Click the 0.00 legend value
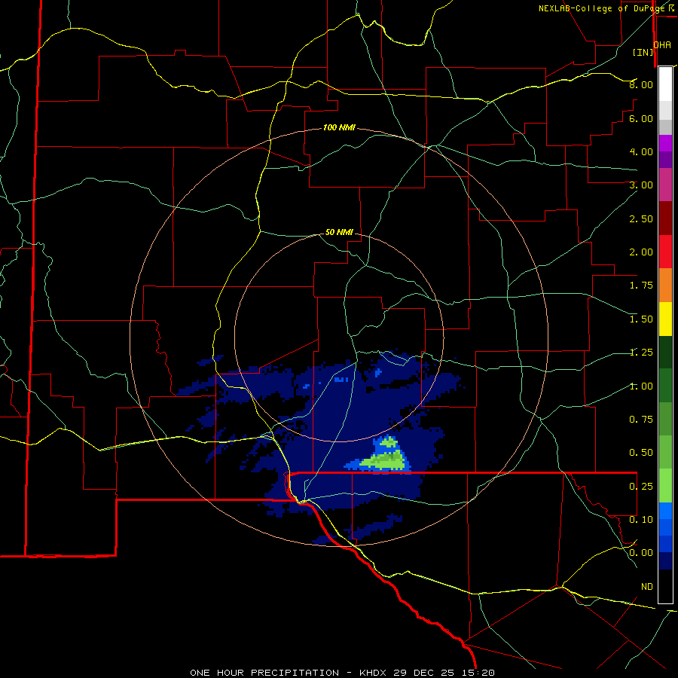 641,553
